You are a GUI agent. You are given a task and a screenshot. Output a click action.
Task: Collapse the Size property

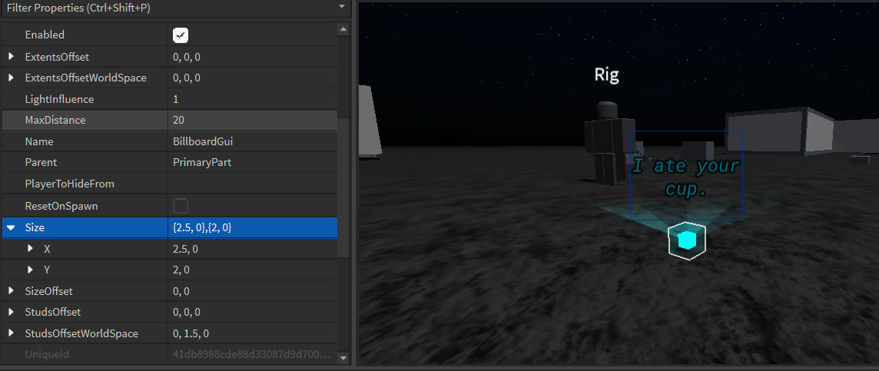(x=12, y=227)
